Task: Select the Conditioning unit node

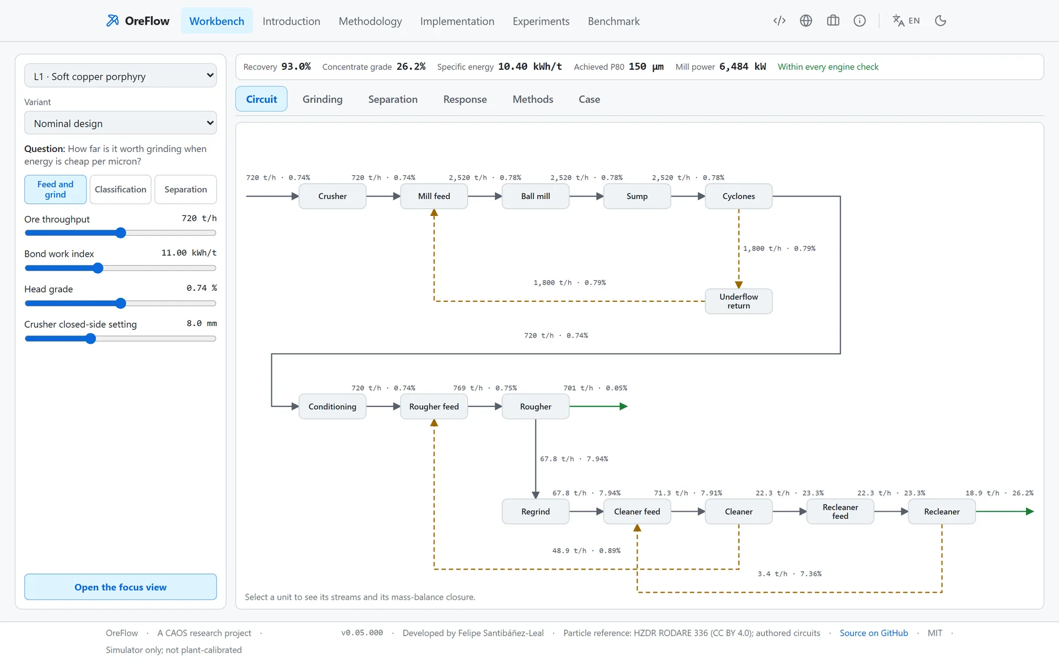Action: 333,407
